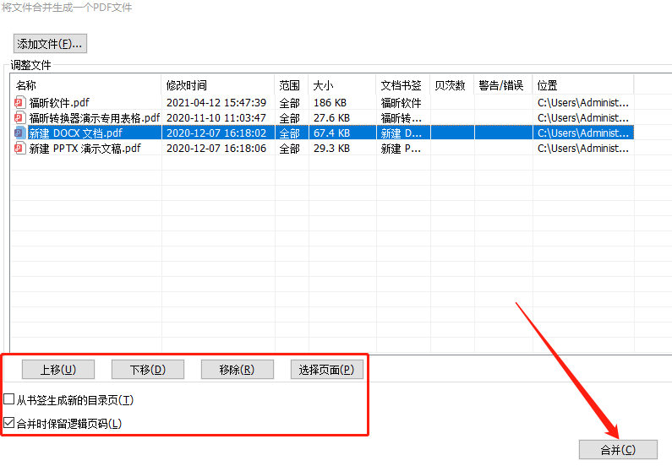The image size is (672, 466).
Task: Click the 合并(C) merge button
Action: [x=618, y=450]
